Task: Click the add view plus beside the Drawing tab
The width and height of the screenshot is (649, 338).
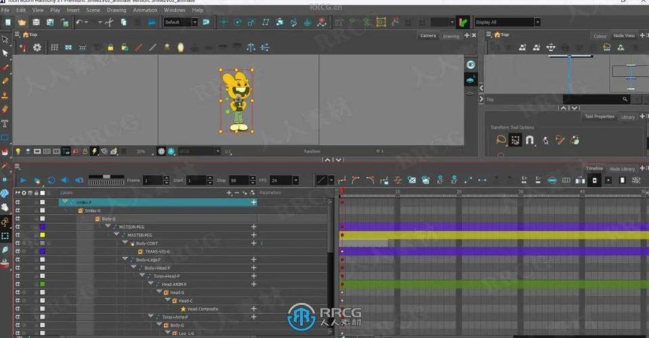Action: click(467, 36)
